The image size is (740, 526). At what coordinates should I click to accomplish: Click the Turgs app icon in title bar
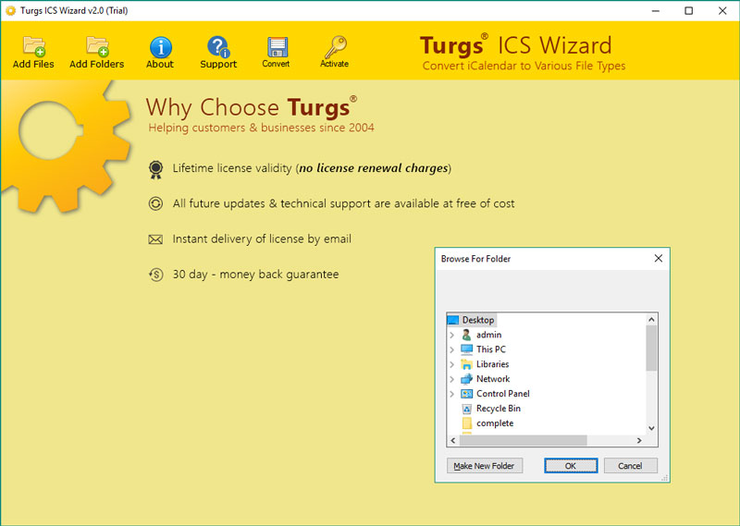pos(10,10)
